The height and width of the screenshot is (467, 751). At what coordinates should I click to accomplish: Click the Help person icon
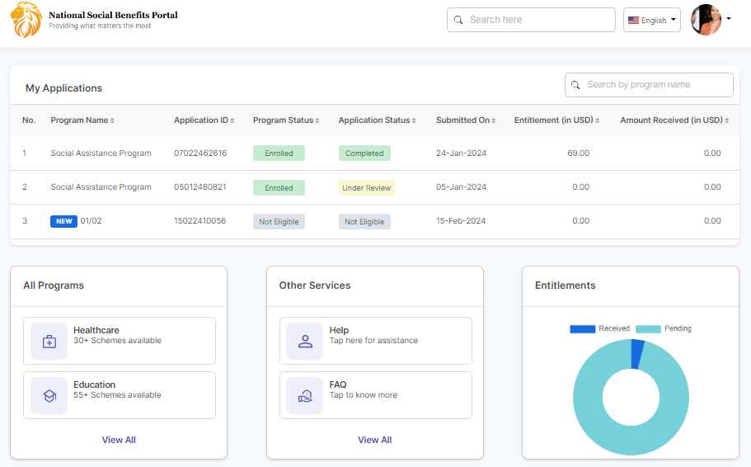click(305, 341)
